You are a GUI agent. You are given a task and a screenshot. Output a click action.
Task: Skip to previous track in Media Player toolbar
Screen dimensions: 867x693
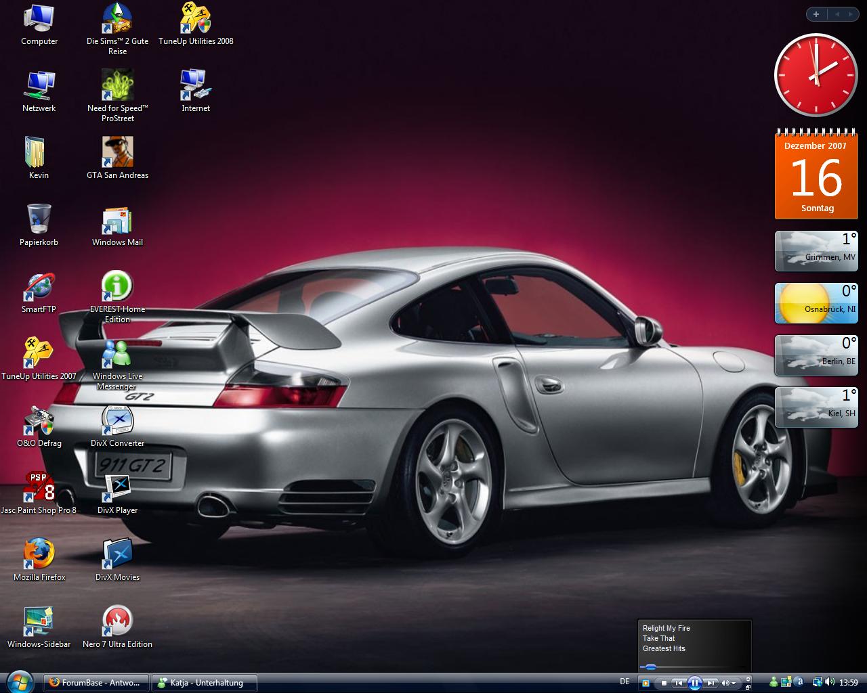tap(679, 683)
